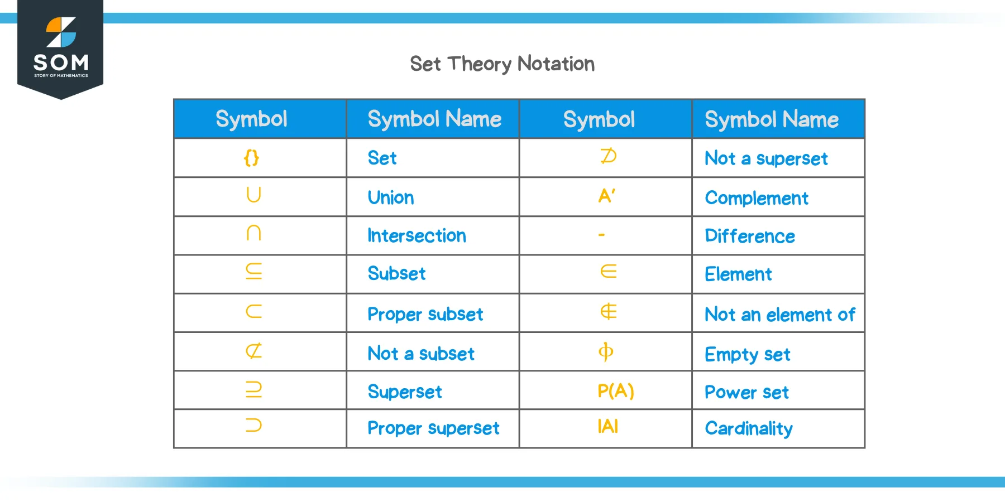Click the Proper subset label
Screen dimensions: 1005x502
tap(425, 315)
